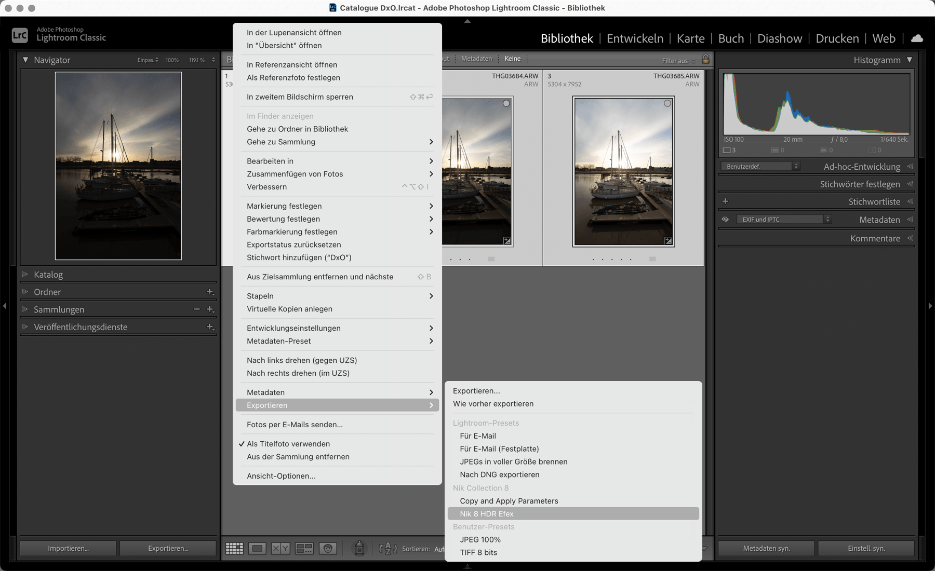The height and width of the screenshot is (571, 935).
Task: Click the Navigator preview image
Action: click(x=118, y=166)
